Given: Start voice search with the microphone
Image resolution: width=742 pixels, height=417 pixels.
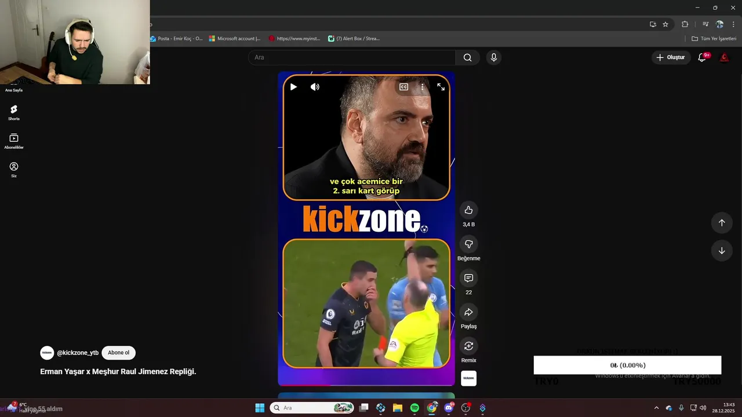Looking at the screenshot, I should click(493, 57).
